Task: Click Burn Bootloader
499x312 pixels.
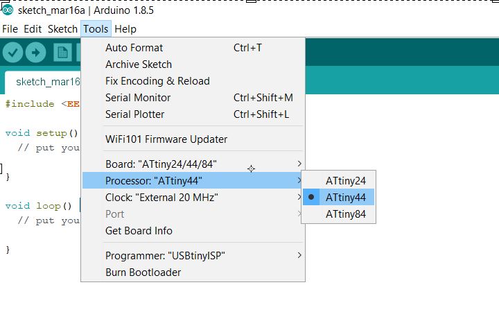Action: coord(143,272)
